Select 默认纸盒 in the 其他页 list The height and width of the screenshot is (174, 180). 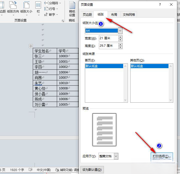coord(149,66)
